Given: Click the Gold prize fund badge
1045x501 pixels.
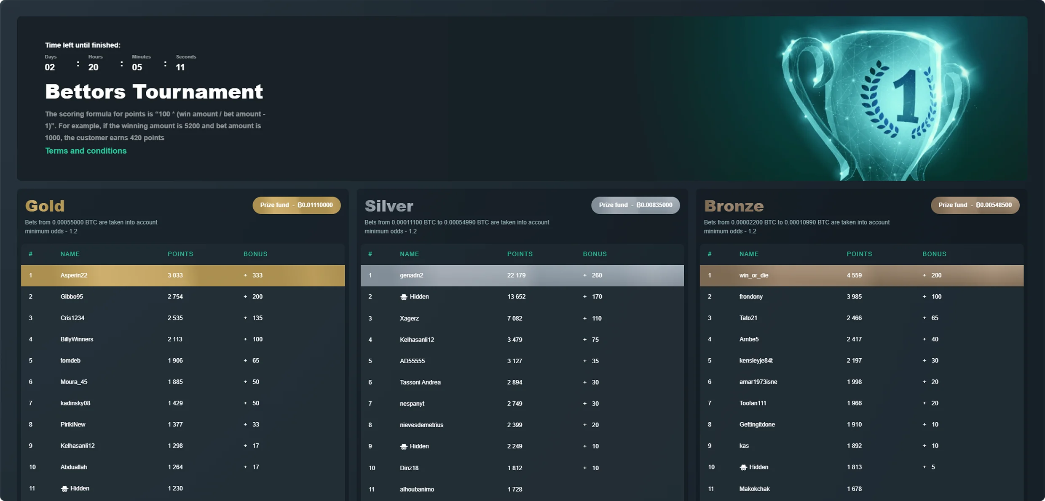Looking at the screenshot, I should 296,205.
